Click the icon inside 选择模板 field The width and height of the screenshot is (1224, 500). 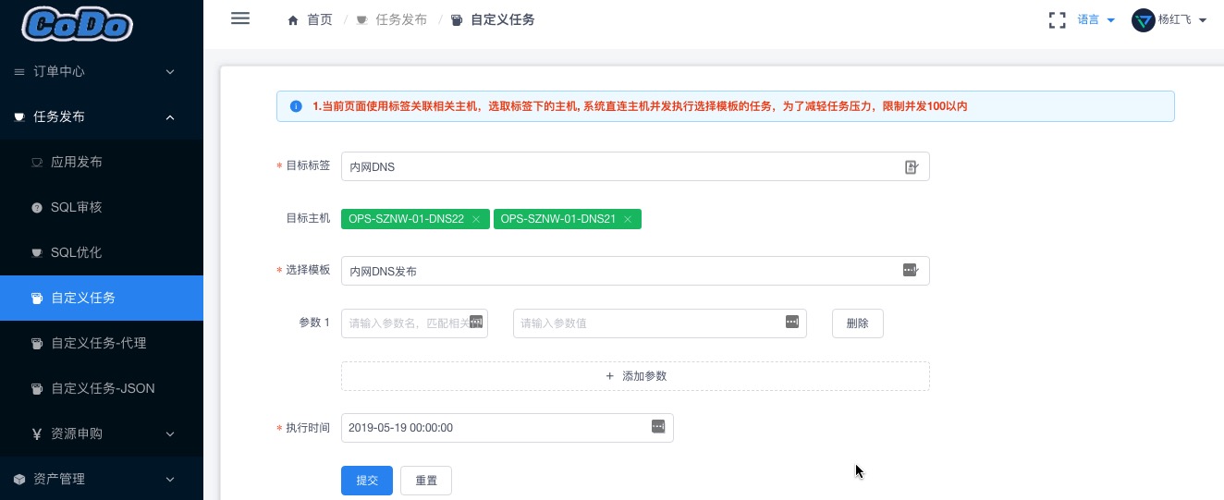(911, 270)
